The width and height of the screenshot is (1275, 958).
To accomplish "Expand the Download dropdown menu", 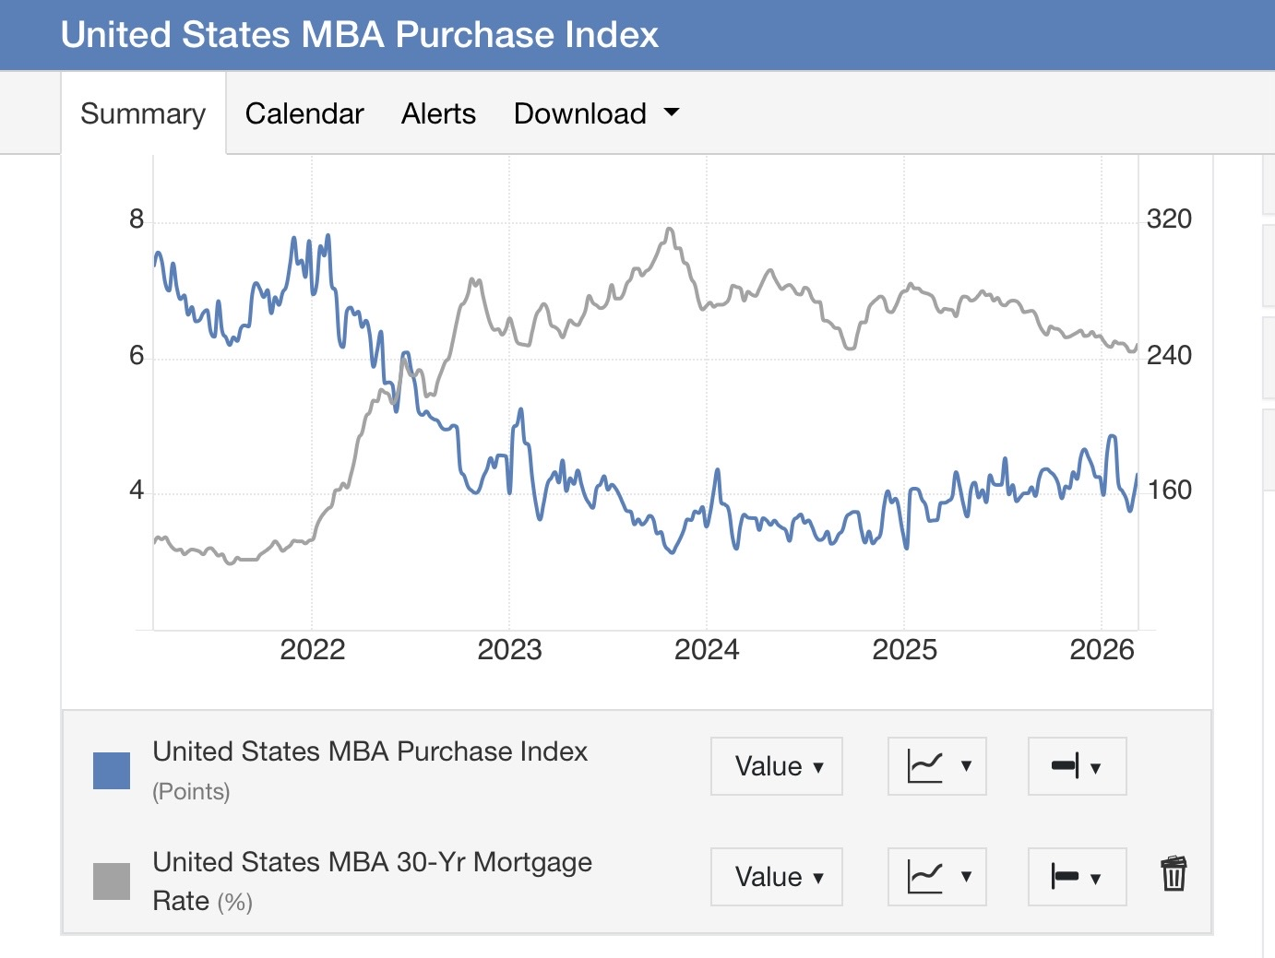I will pos(596,113).
